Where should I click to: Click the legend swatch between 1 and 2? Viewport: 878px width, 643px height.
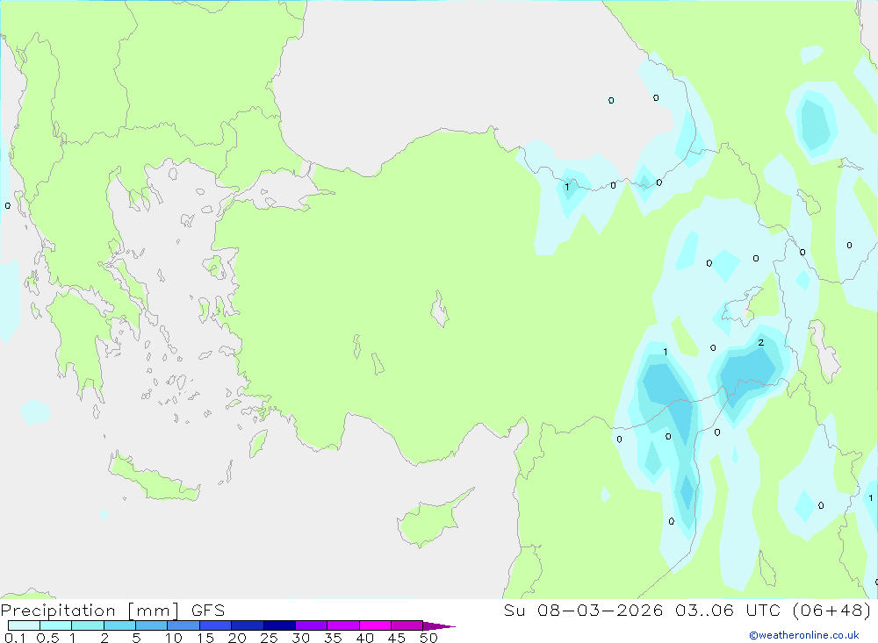pyautogui.click(x=88, y=625)
